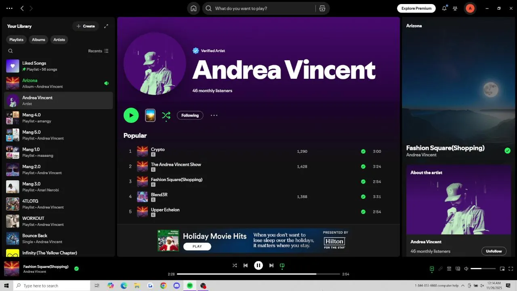Expand Your Library to full view
The width and height of the screenshot is (517, 291).
106,26
